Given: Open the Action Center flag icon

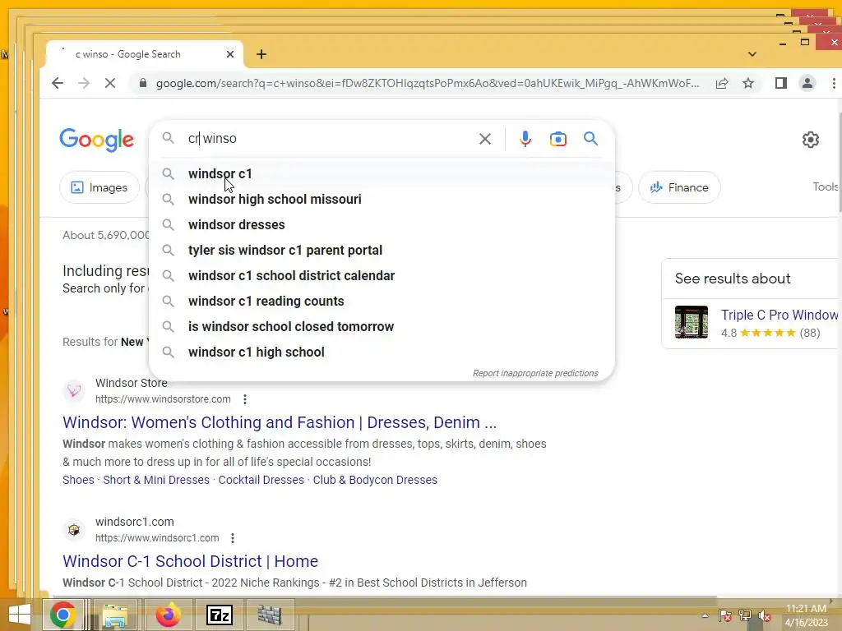Looking at the screenshot, I should click(724, 616).
